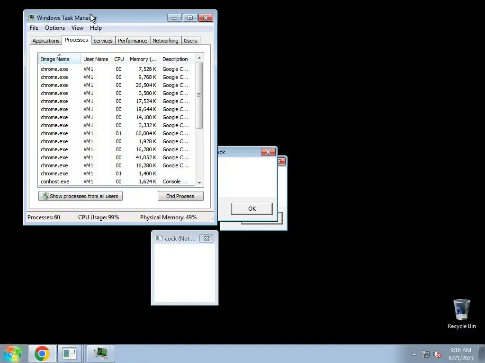The width and height of the screenshot is (485, 363).
Task: Sort by User Name column header
Action: (x=96, y=59)
